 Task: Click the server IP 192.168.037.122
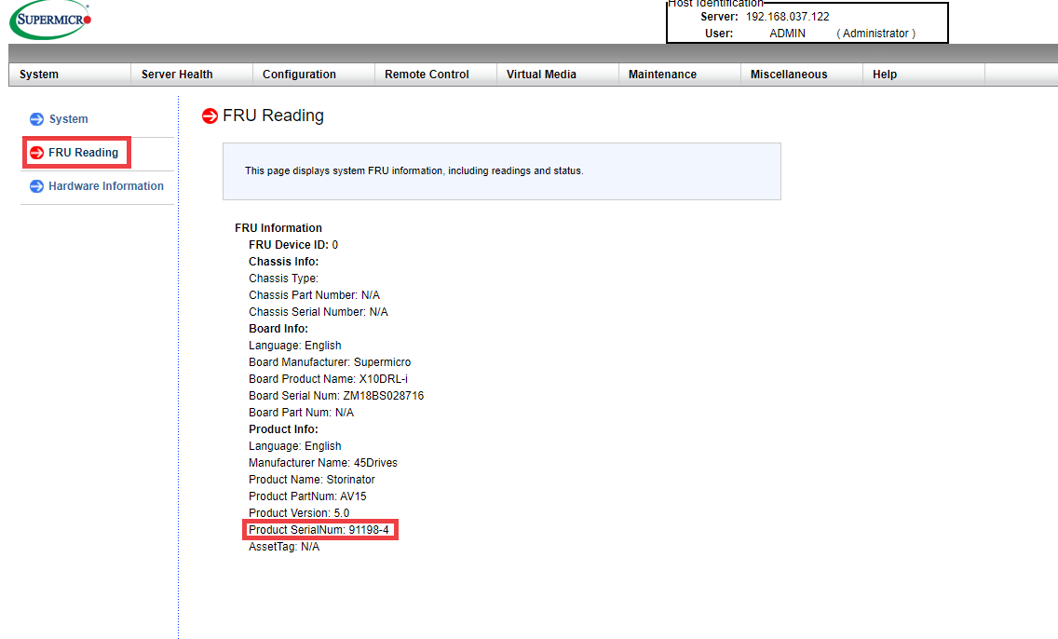pyautogui.click(x=787, y=17)
